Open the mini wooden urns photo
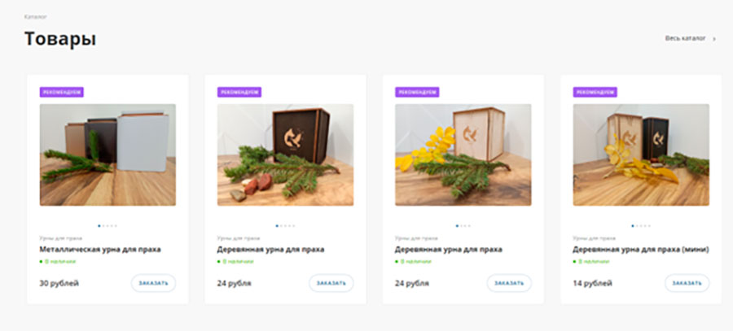This screenshot has width=733, height=331. click(642, 155)
